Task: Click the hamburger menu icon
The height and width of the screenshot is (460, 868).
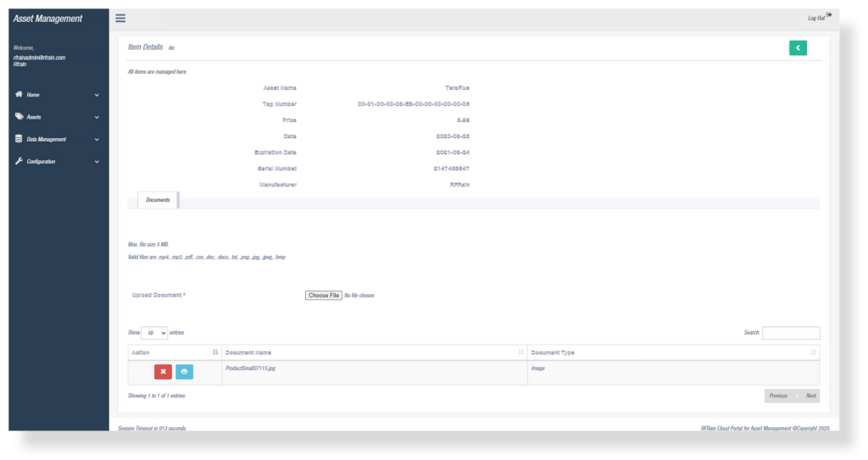Action: click(120, 18)
